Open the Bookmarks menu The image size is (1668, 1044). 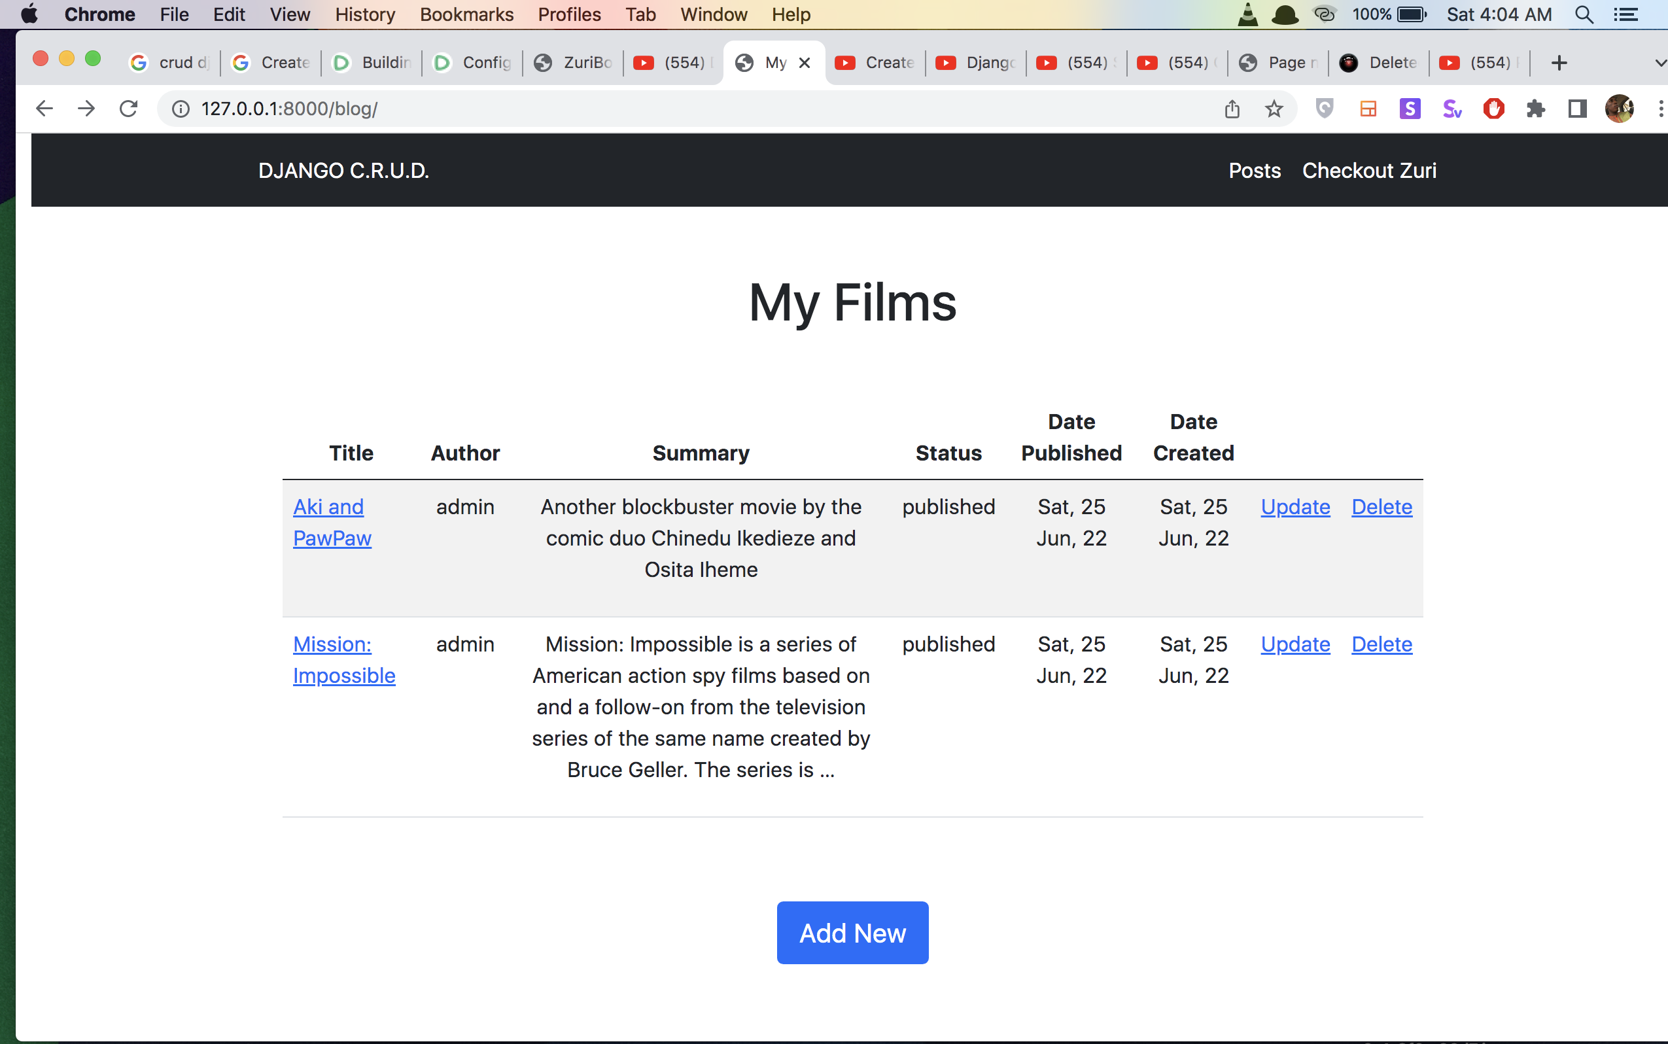(x=466, y=14)
